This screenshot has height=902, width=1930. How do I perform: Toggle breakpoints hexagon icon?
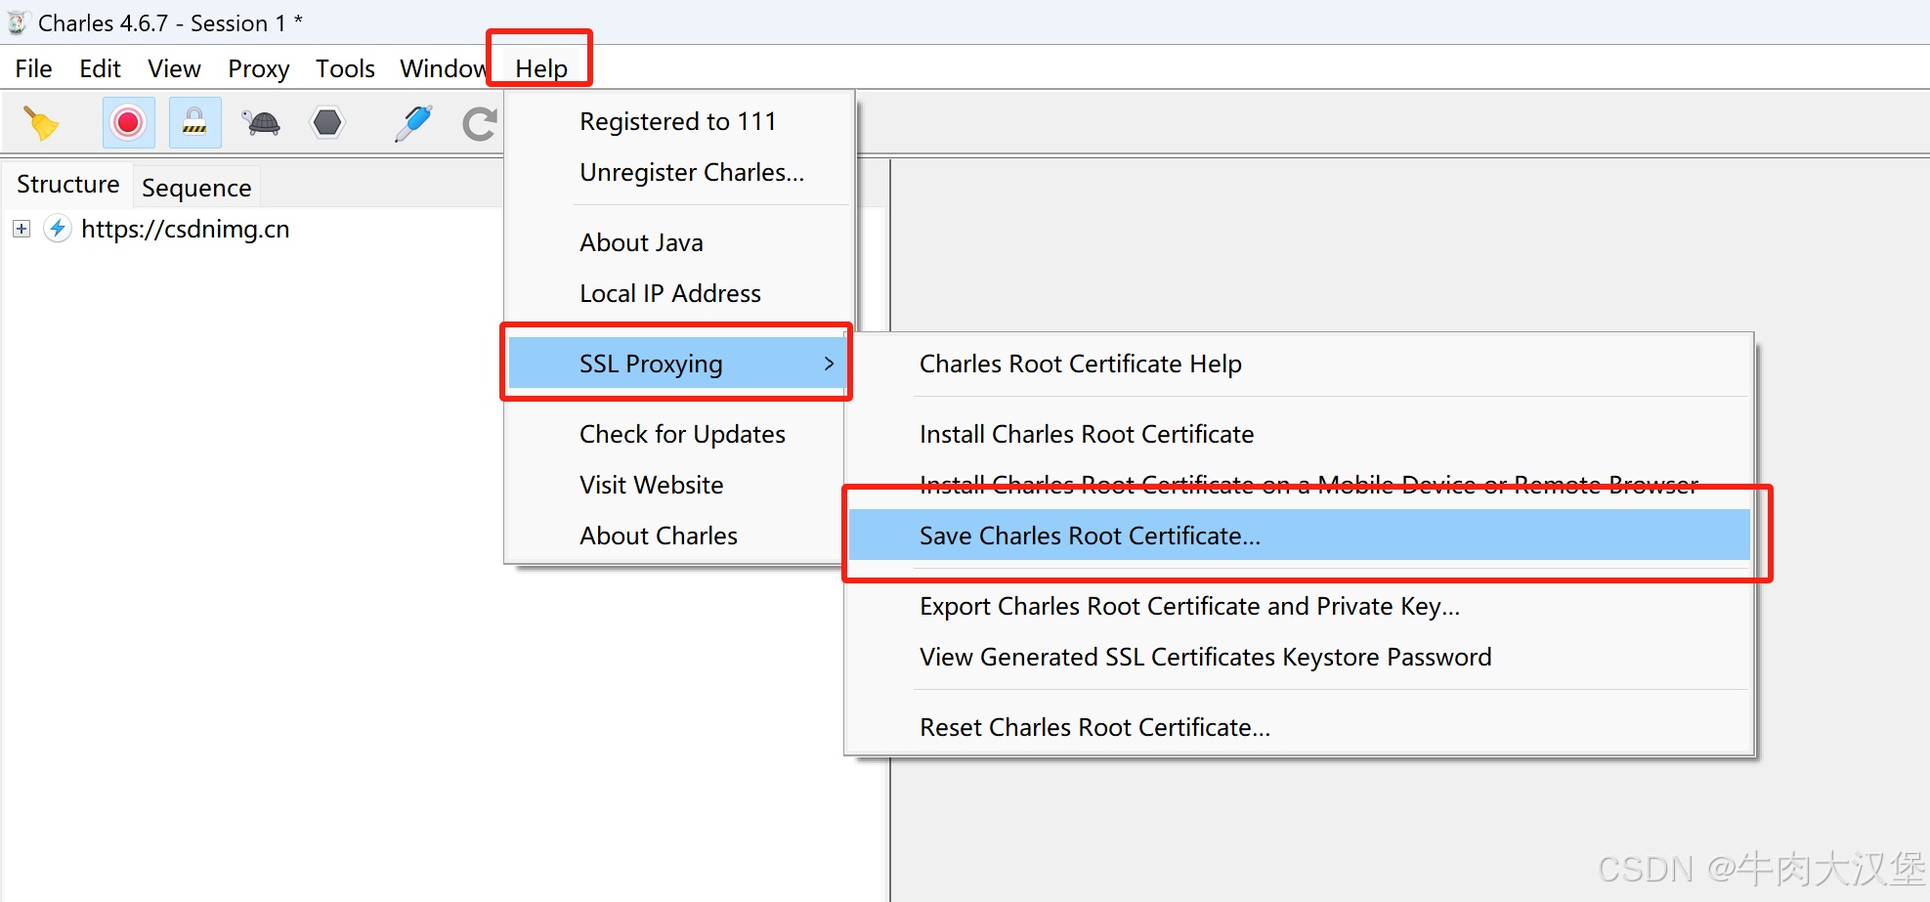pyautogui.click(x=327, y=122)
